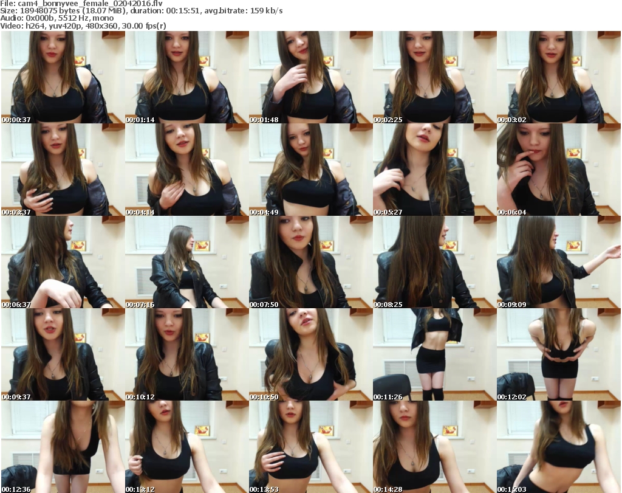Viewport: 622px width, 493px height.
Task: Open the frame at timestamp 00:04:49
Action: pos(310,170)
